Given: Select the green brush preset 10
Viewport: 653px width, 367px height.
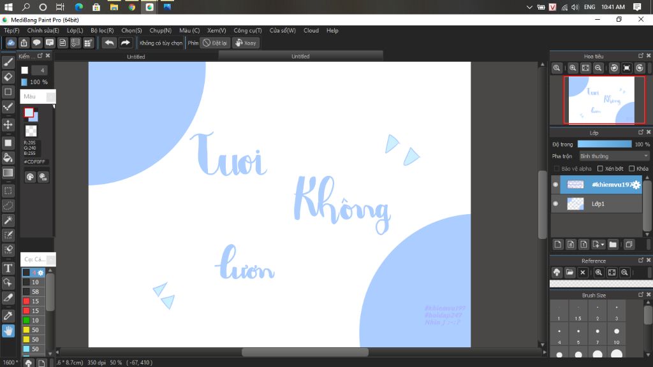Looking at the screenshot, I should point(33,320).
